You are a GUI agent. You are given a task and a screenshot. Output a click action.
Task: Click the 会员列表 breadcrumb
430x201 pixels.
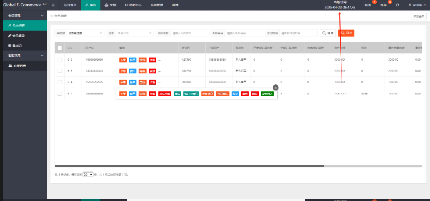[x=61, y=16]
